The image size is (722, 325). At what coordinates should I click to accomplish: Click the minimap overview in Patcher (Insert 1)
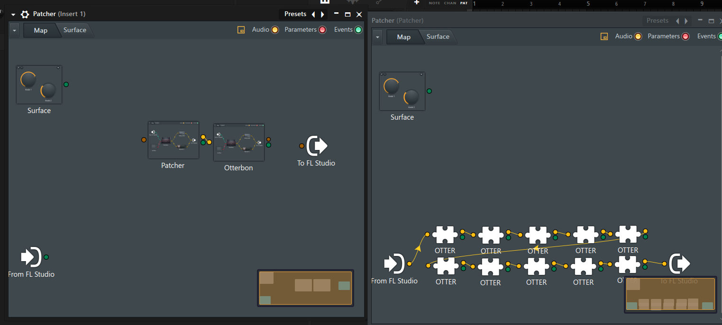[306, 288]
